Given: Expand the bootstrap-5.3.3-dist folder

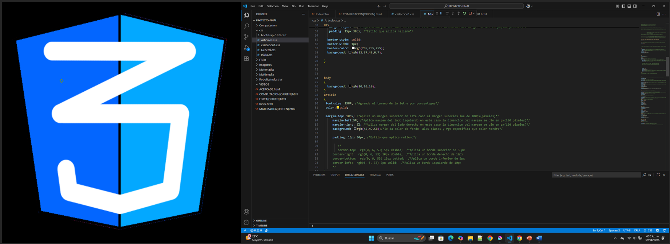Looking at the screenshot, I should pyautogui.click(x=280, y=35).
